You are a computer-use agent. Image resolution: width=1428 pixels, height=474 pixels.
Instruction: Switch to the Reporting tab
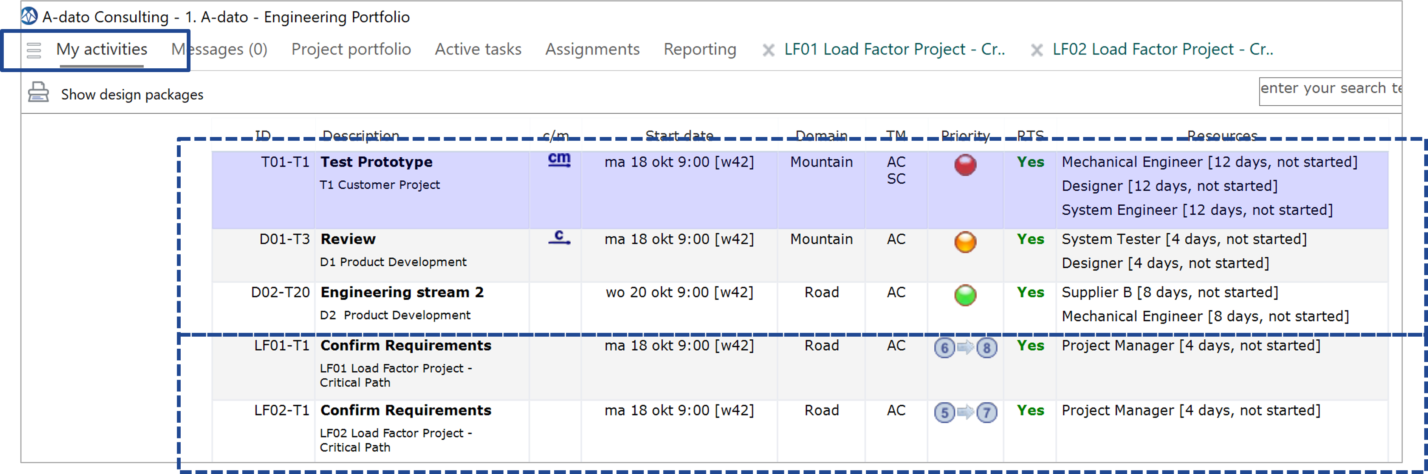coord(700,49)
